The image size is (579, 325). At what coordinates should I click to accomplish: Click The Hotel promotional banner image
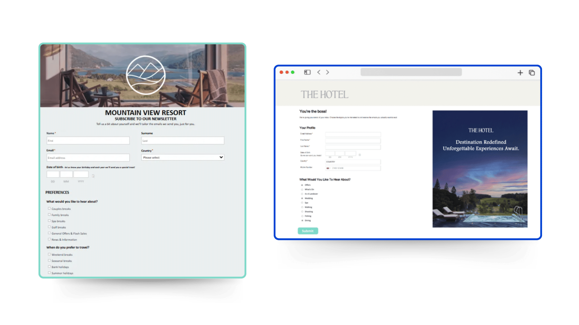click(480, 169)
